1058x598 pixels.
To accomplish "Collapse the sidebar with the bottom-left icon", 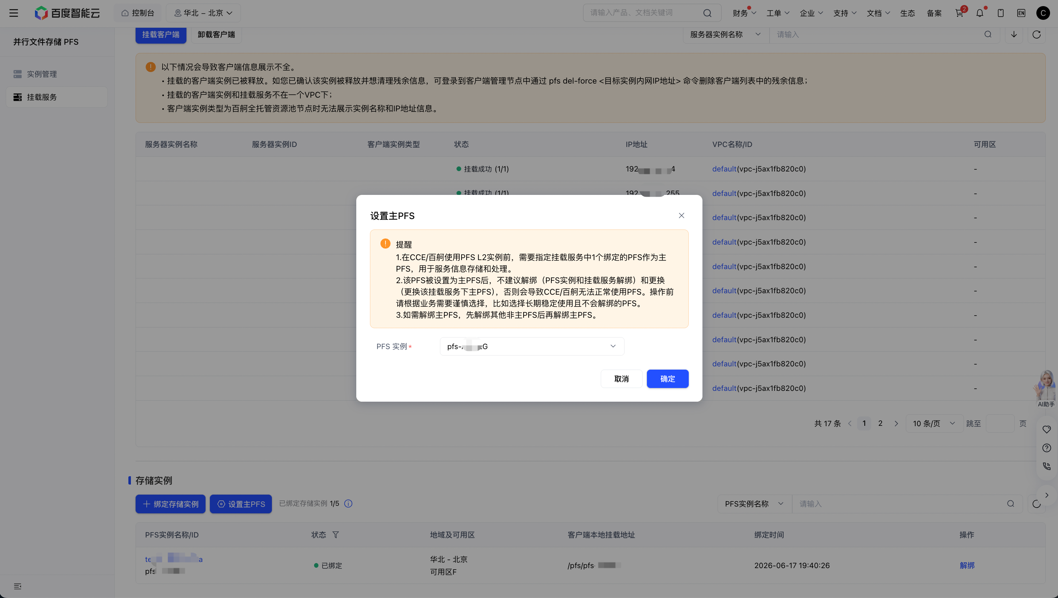I will pos(18,586).
